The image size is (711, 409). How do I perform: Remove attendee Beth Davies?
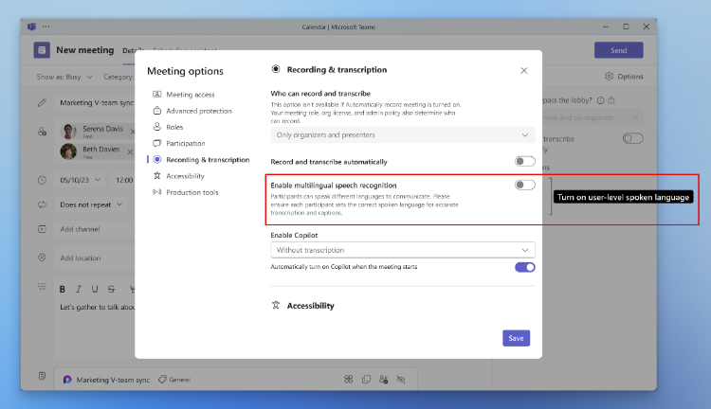click(130, 151)
